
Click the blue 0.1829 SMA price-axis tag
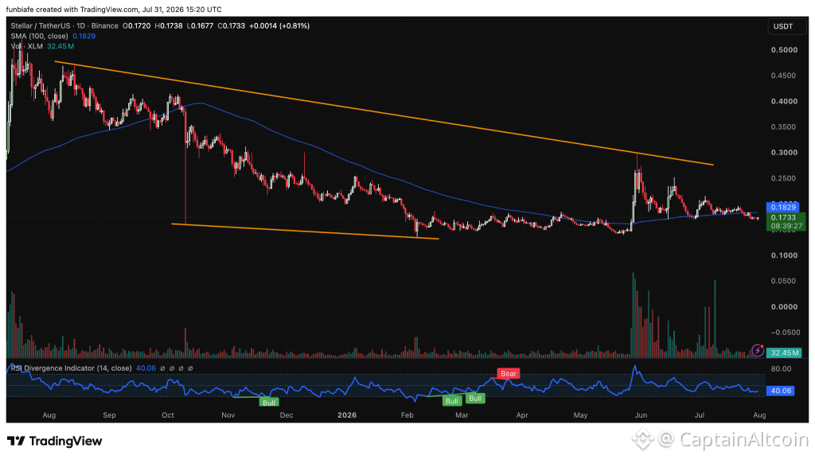click(x=783, y=207)
